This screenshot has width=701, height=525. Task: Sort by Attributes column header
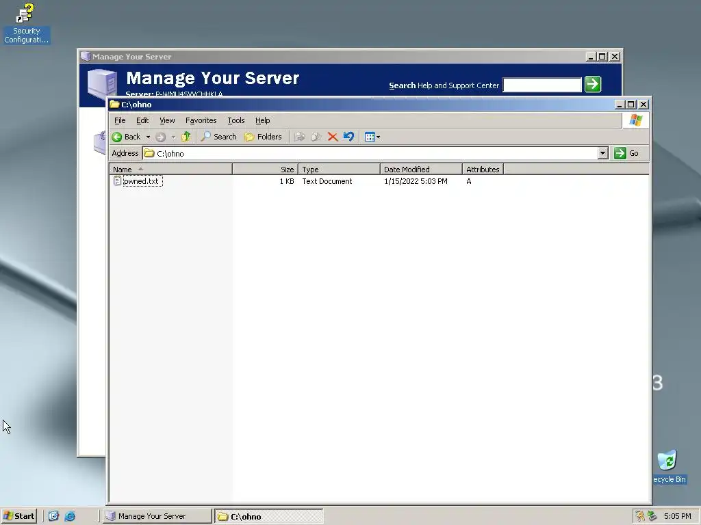click(x=483, y=170)
